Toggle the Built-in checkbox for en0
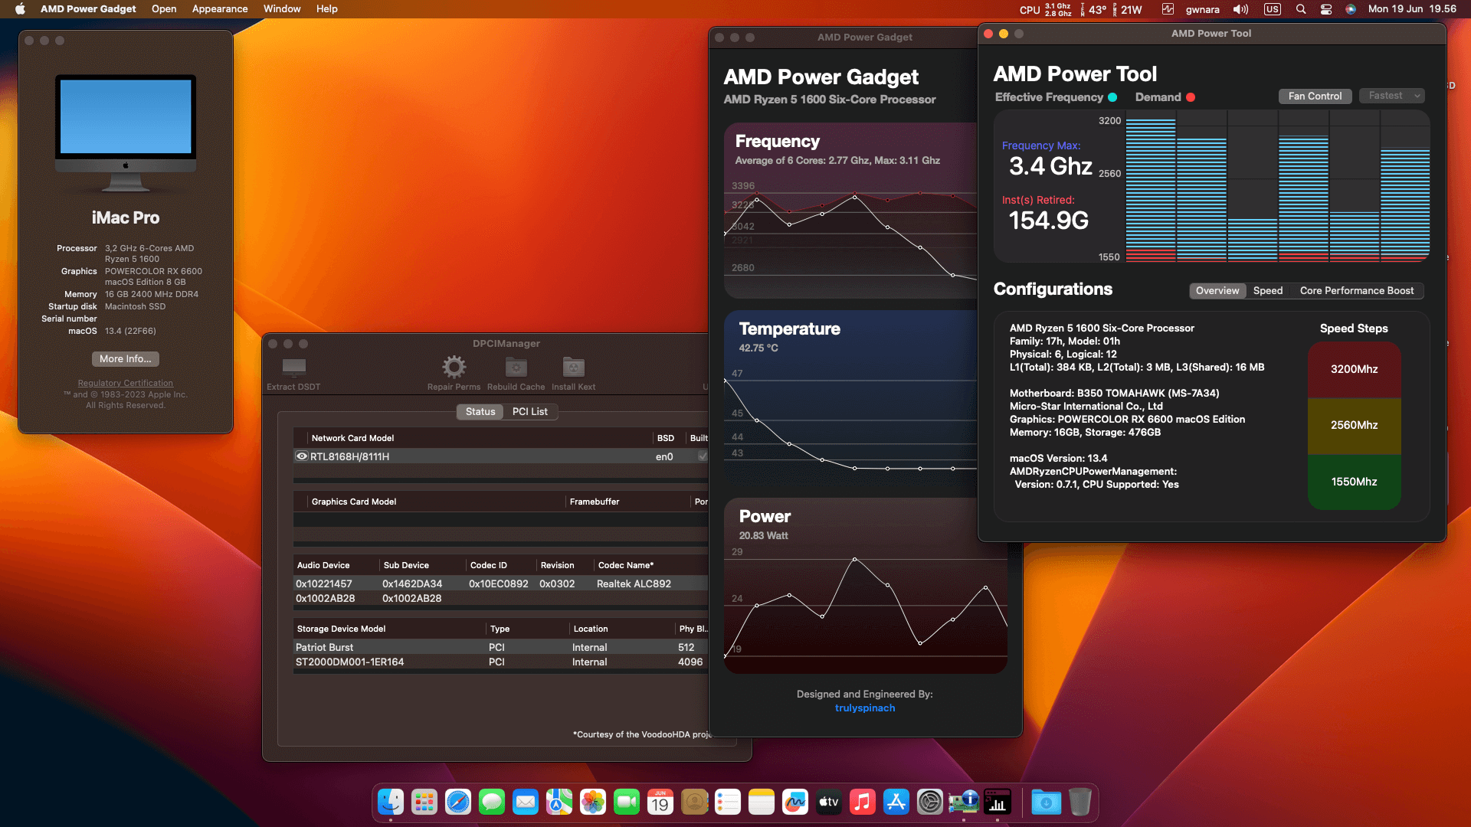1471x827 pixels. tap(702, 456)
